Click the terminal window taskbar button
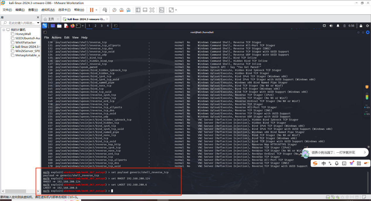The image size is (371, 201). (x=116, y=26)
